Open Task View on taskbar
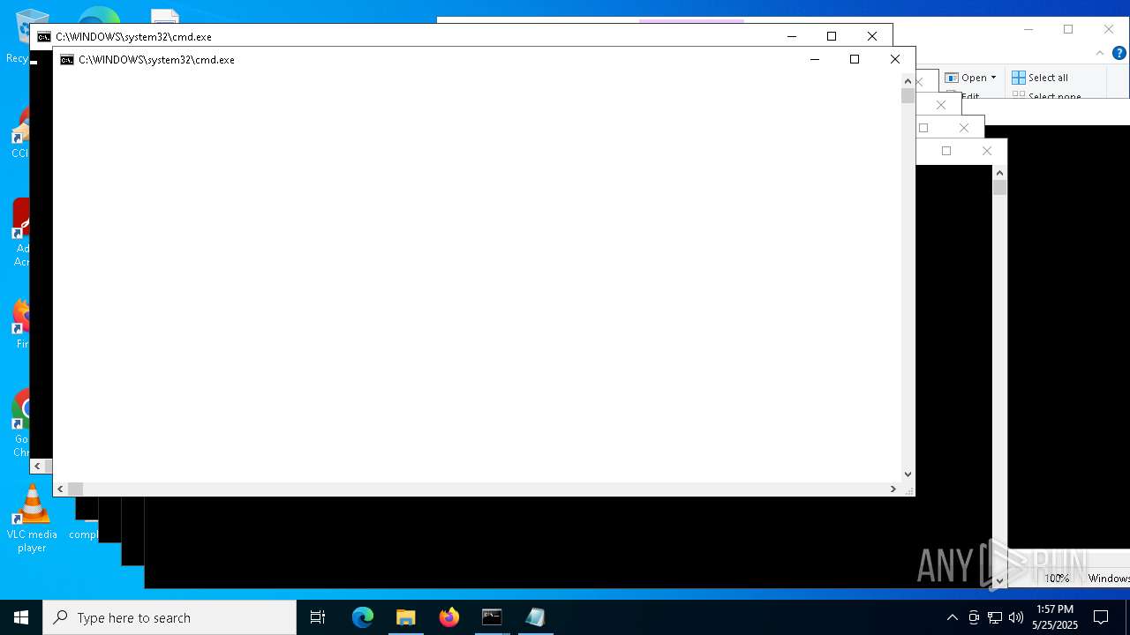This screenshot has height=635, width=1130. click(x=318, y=617)
